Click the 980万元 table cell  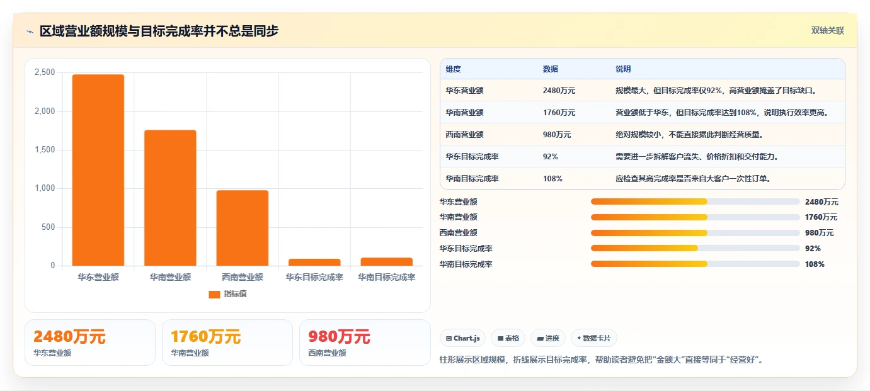click(557, 135)
